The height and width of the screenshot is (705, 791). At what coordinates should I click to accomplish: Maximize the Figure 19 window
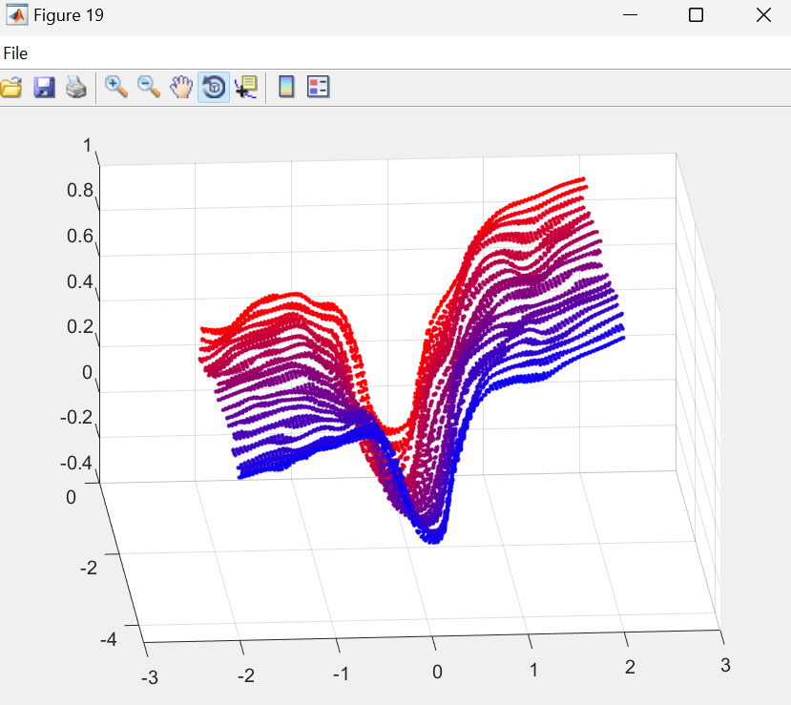[x=697, y=15]
